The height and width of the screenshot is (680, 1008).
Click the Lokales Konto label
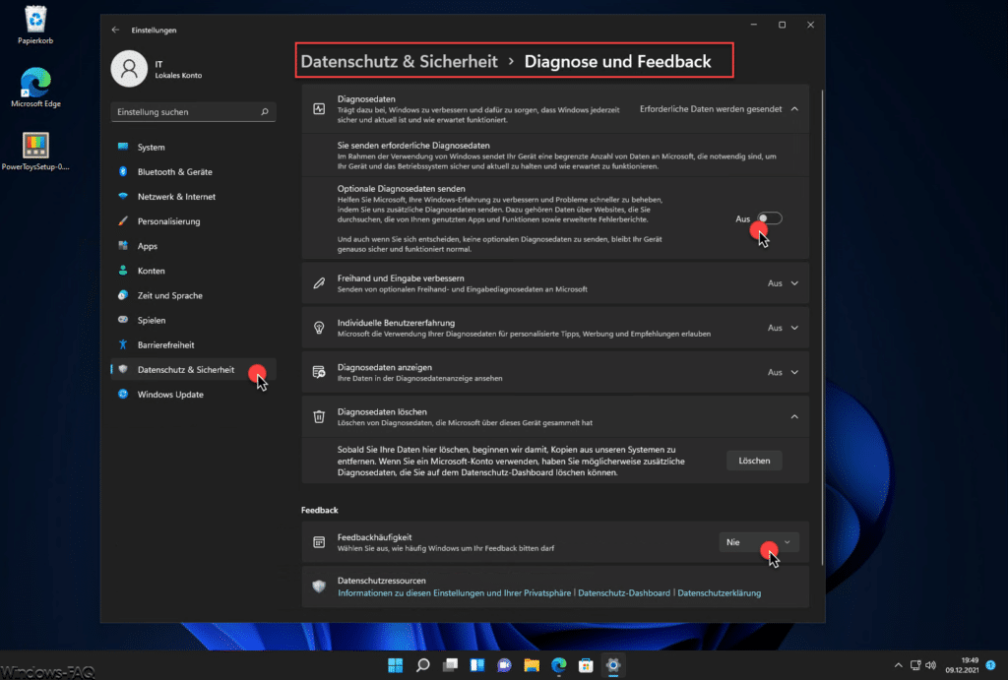pyautogui.click(x=178, y=75)
